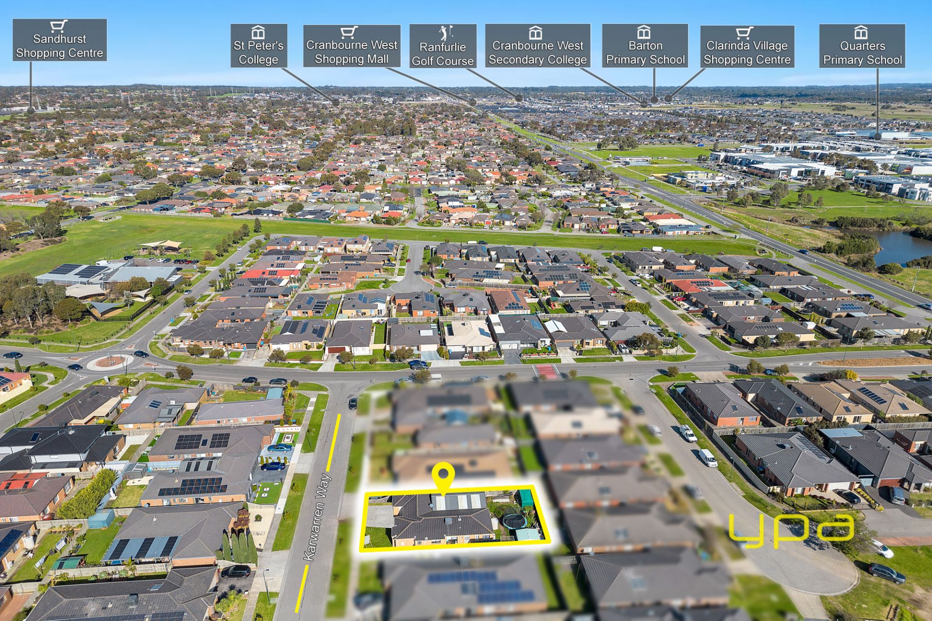Click the yellow YPA logo watermark
The image size is (932, 621).
(x=790, y=529)
